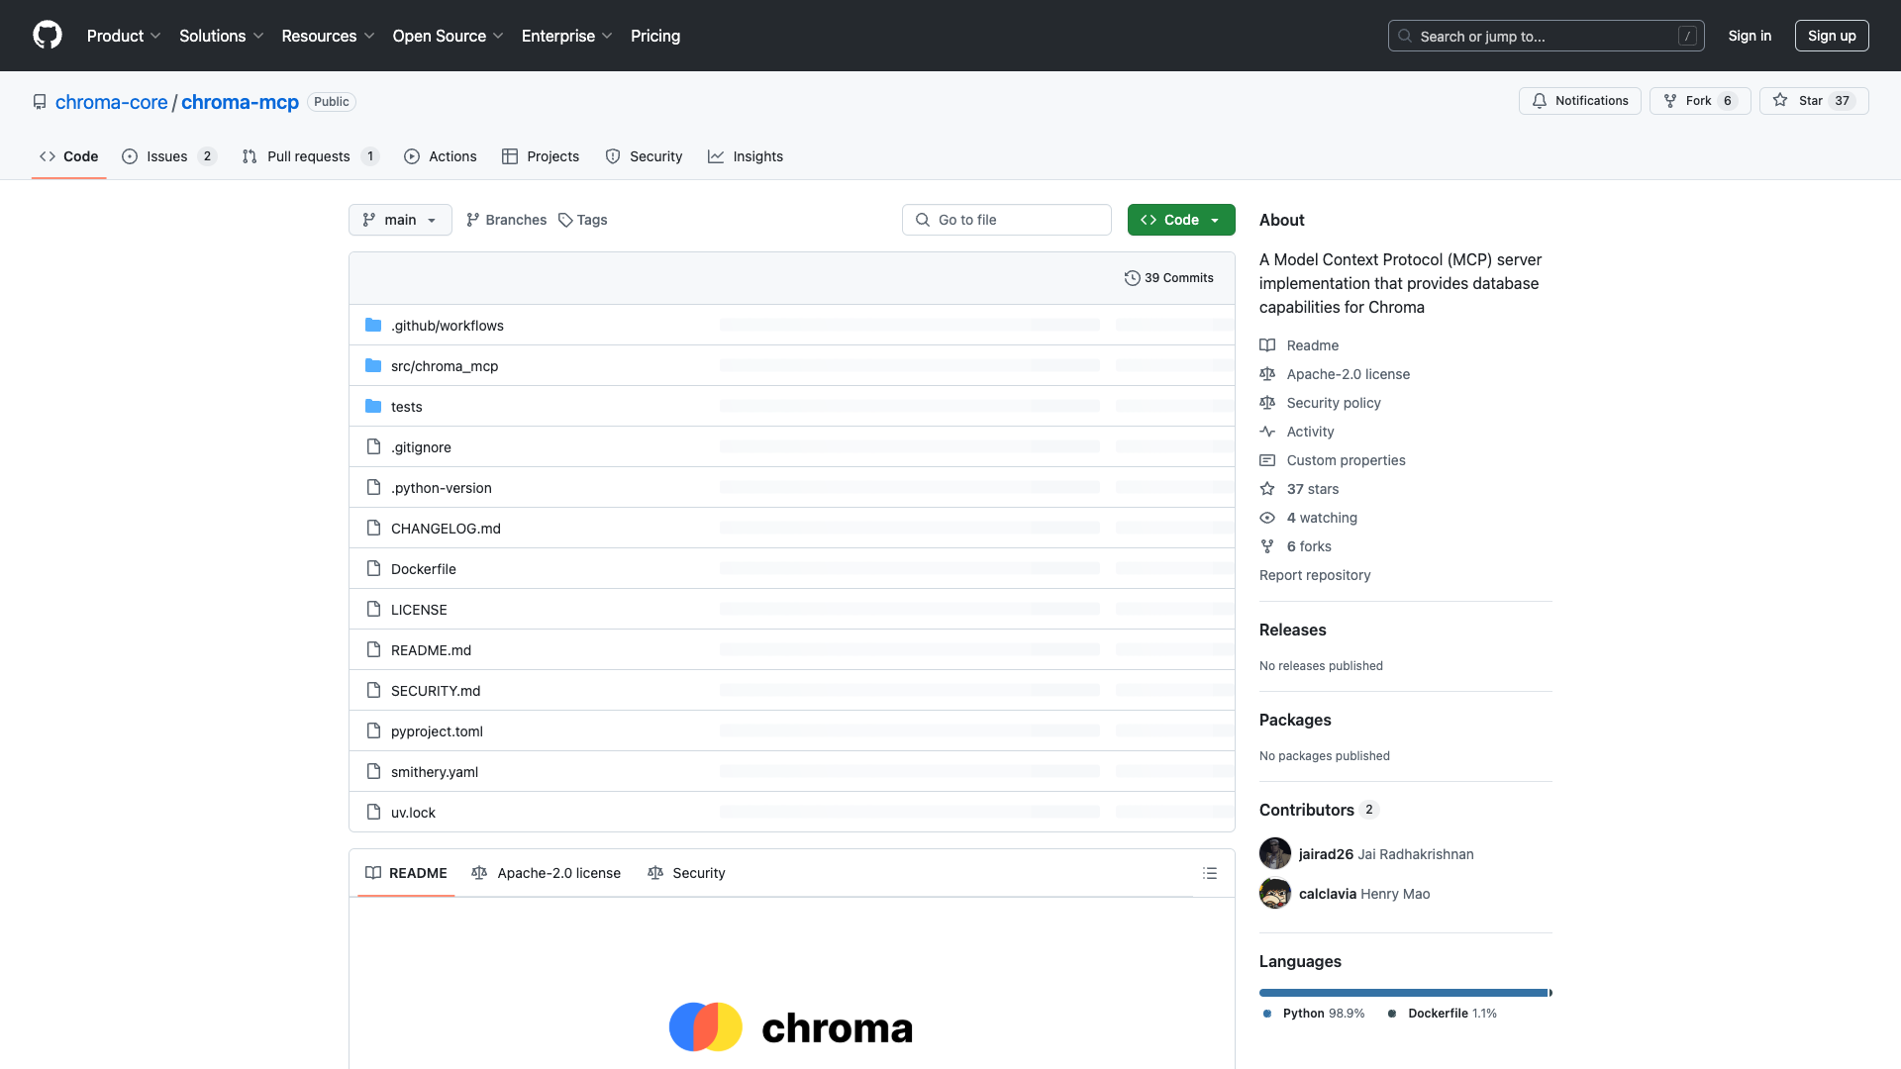Screen dimensions: 1901x1069
Task: Open the SECURITY.md file link
Action: coord(435,690)
